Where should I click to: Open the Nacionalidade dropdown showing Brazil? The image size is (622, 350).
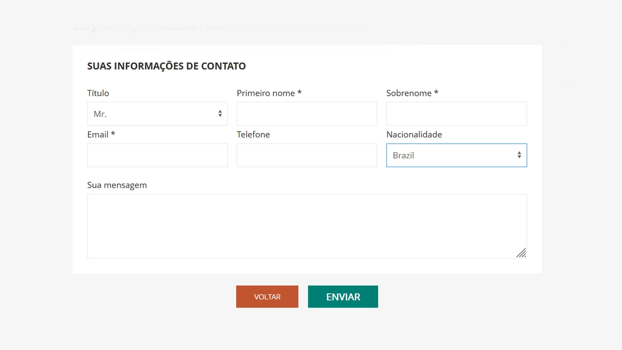tap(456, 155)
